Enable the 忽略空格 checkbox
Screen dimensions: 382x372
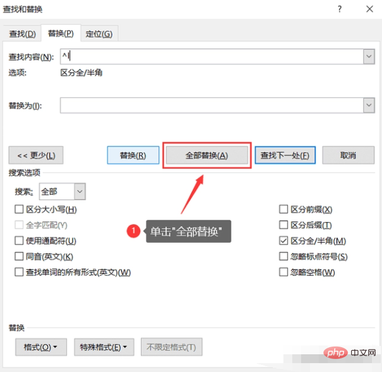coord(283,272)
